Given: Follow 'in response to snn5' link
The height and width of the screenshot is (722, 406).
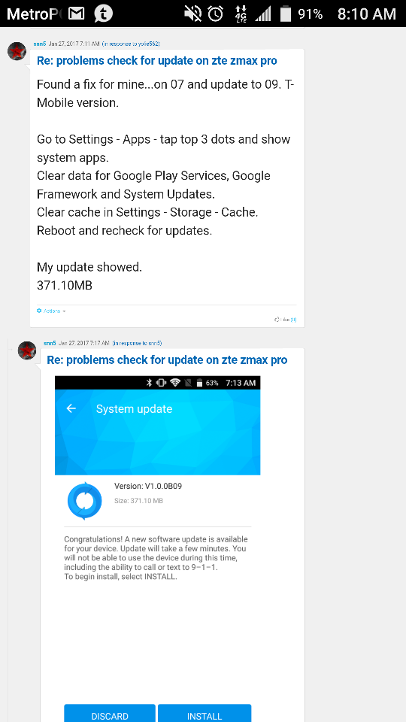Looking at the screenshot, I should [137, 343].
